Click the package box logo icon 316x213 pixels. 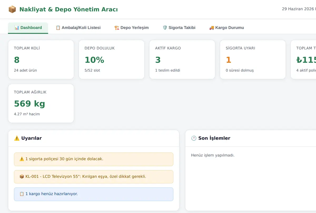12,9
